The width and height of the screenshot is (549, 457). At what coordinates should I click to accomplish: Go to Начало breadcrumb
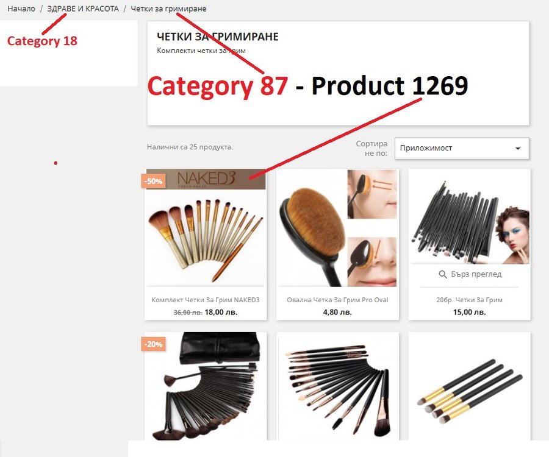point(21,9)
